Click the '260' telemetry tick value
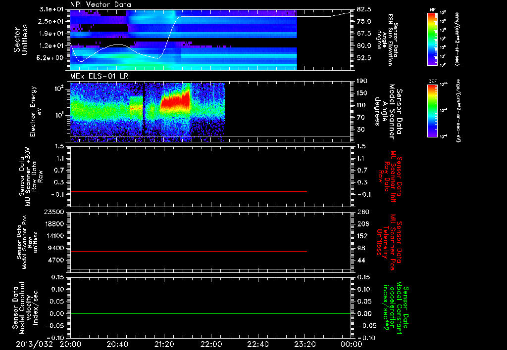 point(362,212)
